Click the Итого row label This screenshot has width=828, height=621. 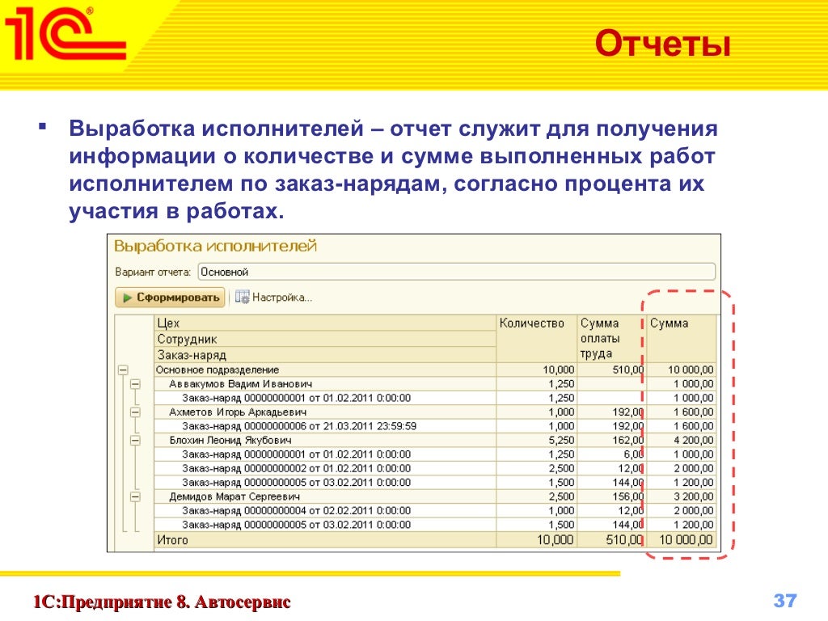[173, 540]
